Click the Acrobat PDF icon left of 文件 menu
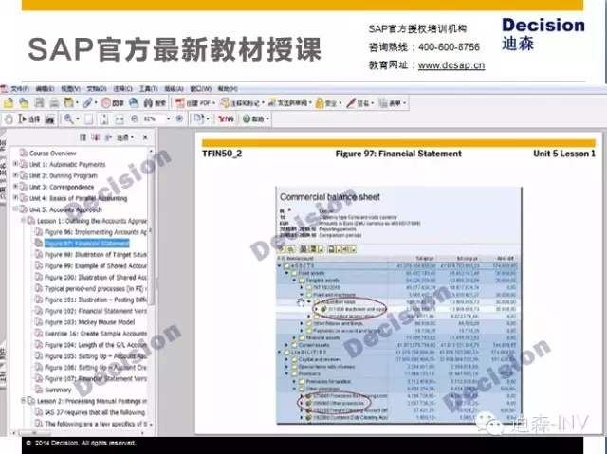607x454 pixels. [4, 89]
